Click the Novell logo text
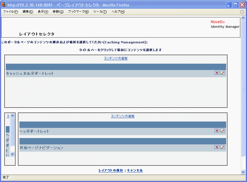The height and width of the screenshot is (182, 247). tap(218, 22)
